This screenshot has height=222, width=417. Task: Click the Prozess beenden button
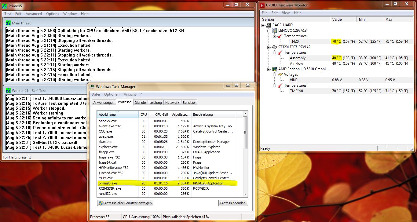pyautogui.click(x=233, y=203)
